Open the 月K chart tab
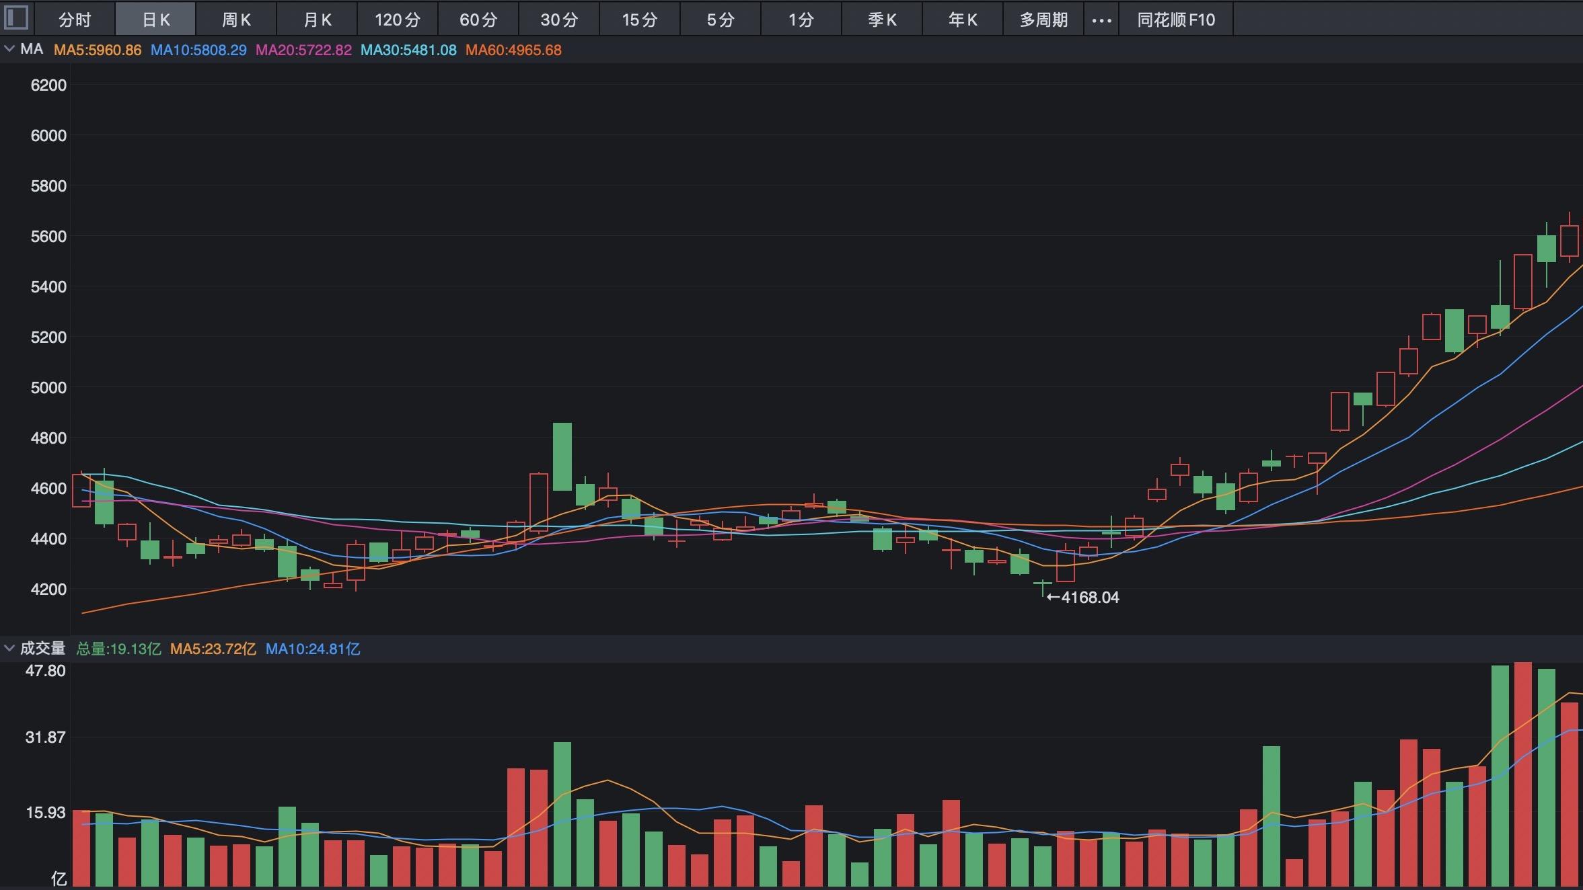 click(x=317, y=19)
